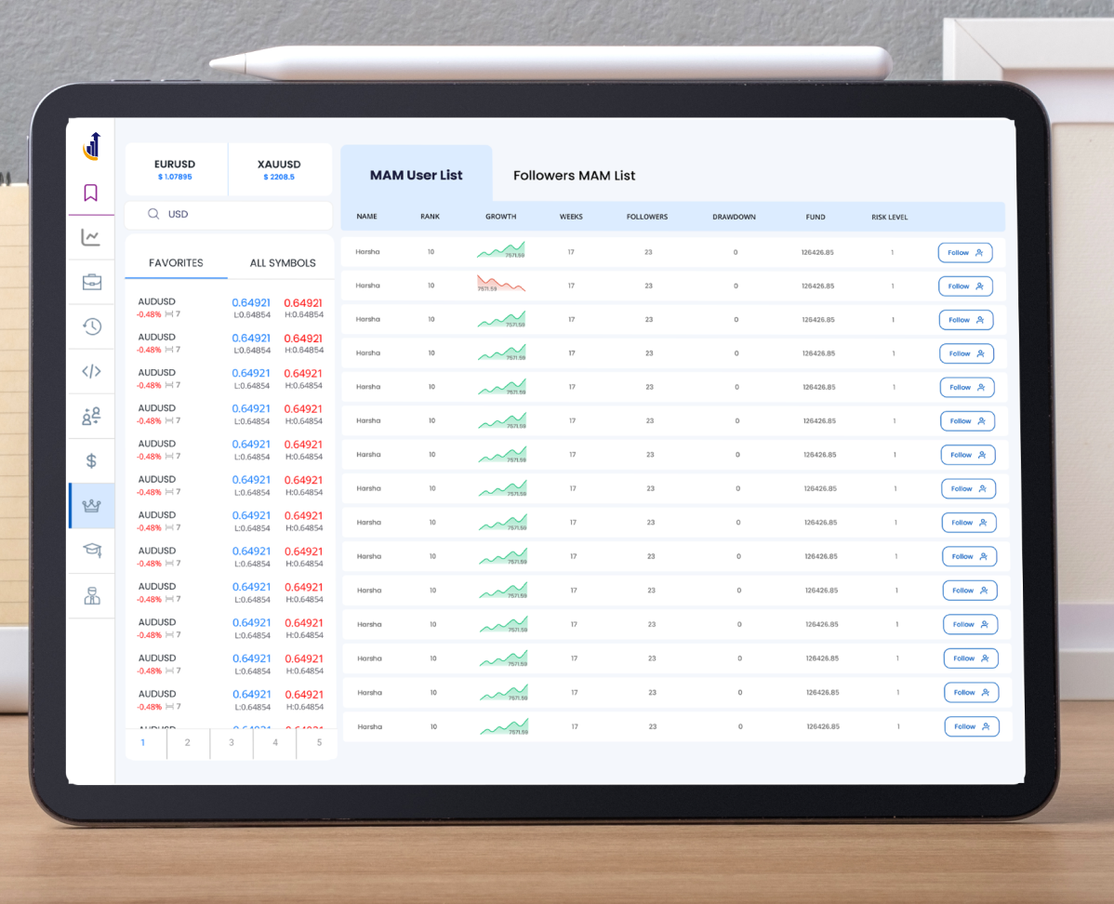This screenshot has width=1114, height=904.
Task: Sort by the WEEKS column header
Action: point(571,217)
